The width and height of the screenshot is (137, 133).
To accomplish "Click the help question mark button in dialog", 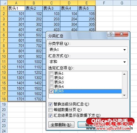I will coord(111,34).
